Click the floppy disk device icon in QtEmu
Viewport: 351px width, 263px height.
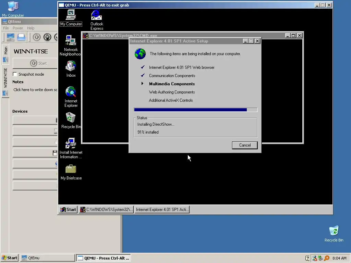click(55, 153)
